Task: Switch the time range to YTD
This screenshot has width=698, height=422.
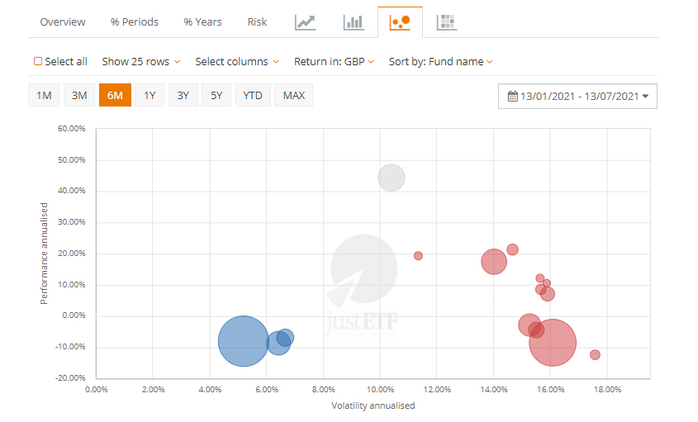Action: [253, 96]
